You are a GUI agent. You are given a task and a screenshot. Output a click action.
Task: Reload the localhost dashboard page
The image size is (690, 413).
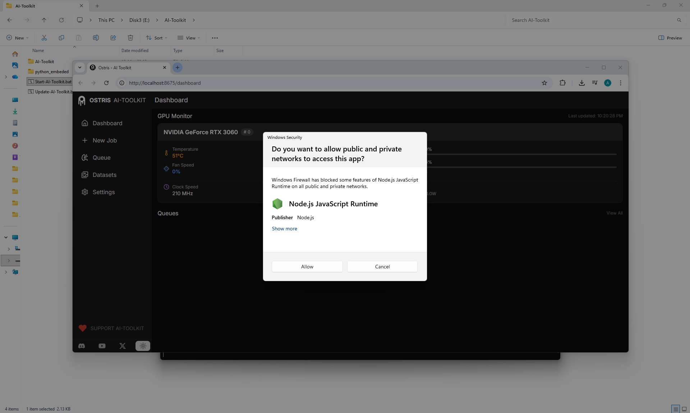(x=106, y=83)
